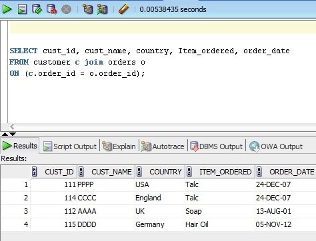Click the Talc cell in CCCC row
Image resolution: width=316 pixels, height=241 pixels.
point(220,198)
